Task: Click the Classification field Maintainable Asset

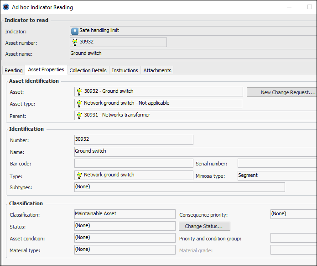Action: (x=125, y=214)
